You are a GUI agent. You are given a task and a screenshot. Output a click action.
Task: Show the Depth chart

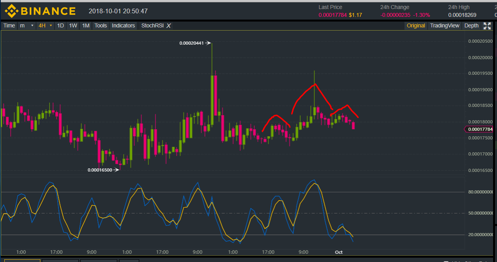[471, 26]
